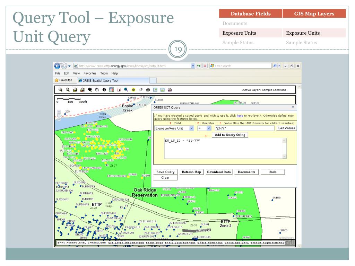The width and height of the screenshot is (355, 266).
Task: Click the Clear button
Action: 165,178
